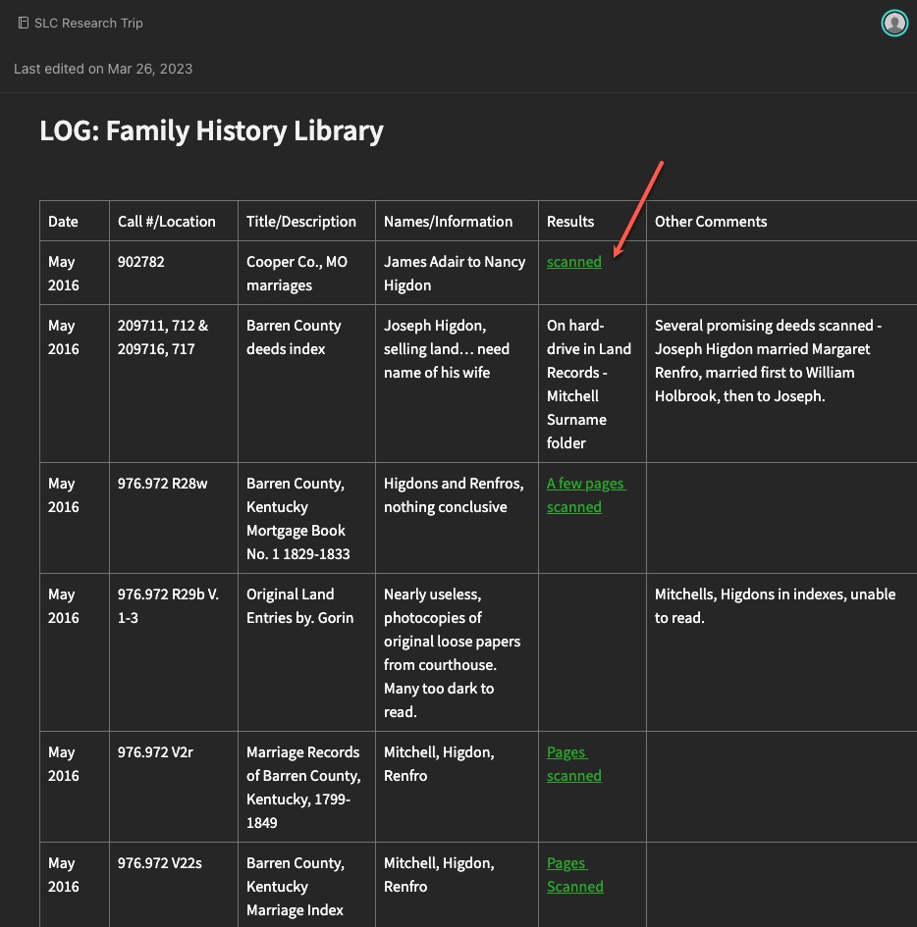Click the SLC Research Trip breadcrumb title
The width and height of the screenshot is (917, 927).
point(88,23)
